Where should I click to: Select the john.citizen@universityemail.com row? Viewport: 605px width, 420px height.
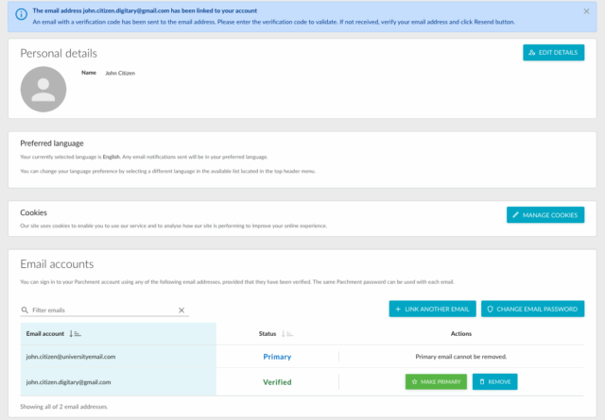pos(71,357)
